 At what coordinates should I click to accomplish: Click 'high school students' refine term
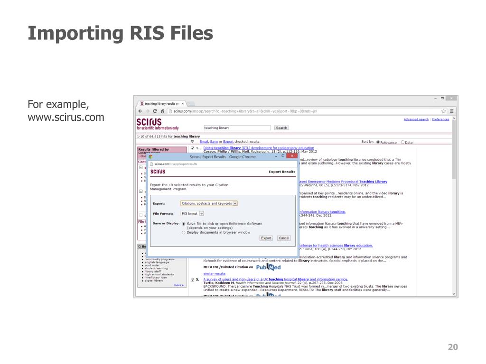click(x=159, y=274)
